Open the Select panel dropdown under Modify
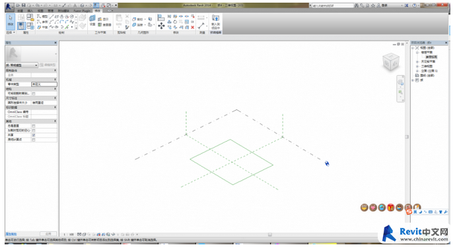455x247 pixels. tap(11, 32)
